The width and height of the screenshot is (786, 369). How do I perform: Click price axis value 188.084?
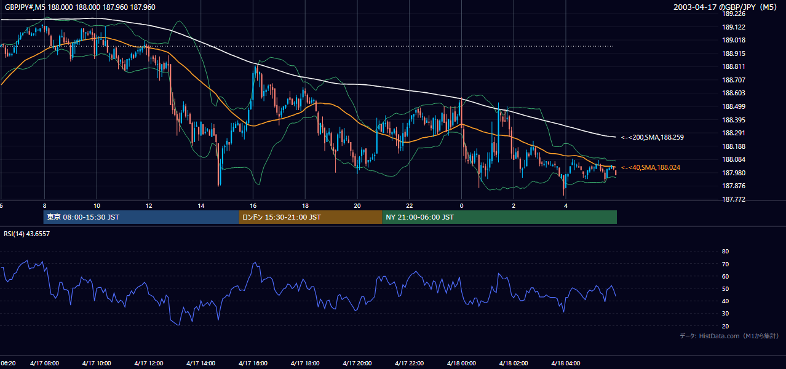734,160
